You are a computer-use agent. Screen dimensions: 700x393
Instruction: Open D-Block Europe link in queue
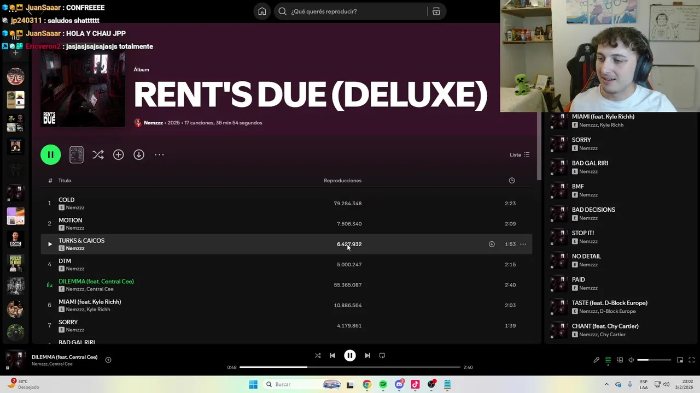617,311
